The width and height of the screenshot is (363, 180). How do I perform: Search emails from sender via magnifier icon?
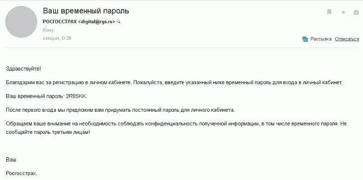pyautogui.click(x=119, y=22)
